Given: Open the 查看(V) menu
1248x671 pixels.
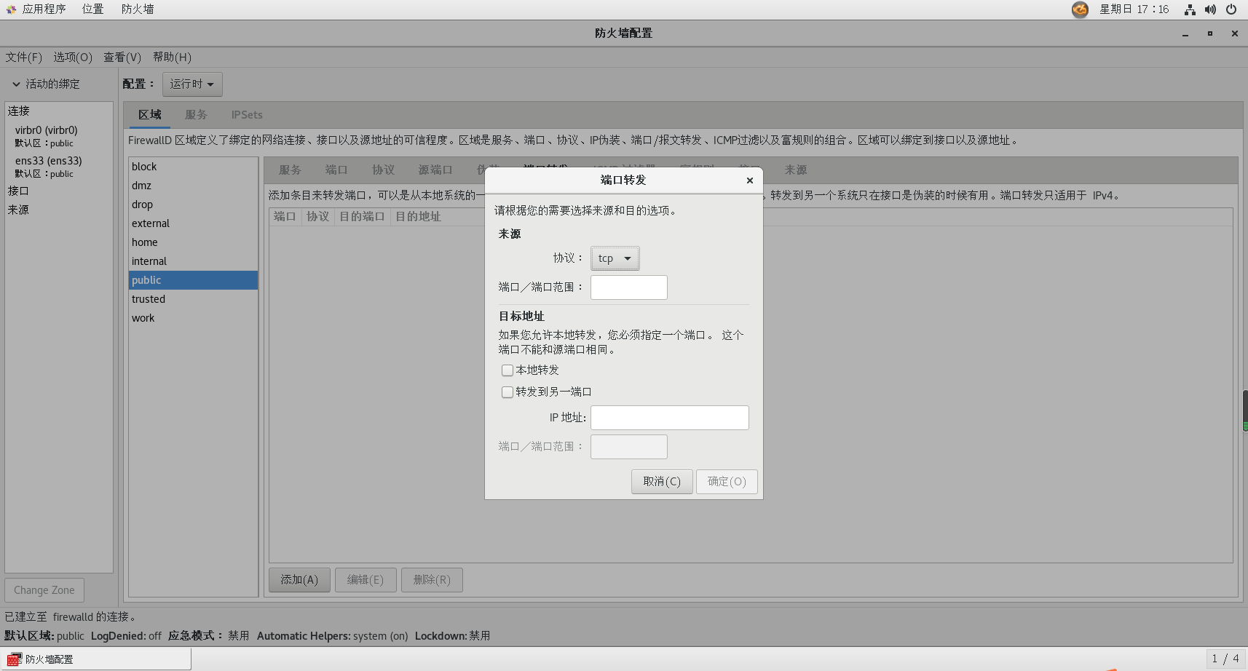Looking at the screenshot, I should point(122,57).
